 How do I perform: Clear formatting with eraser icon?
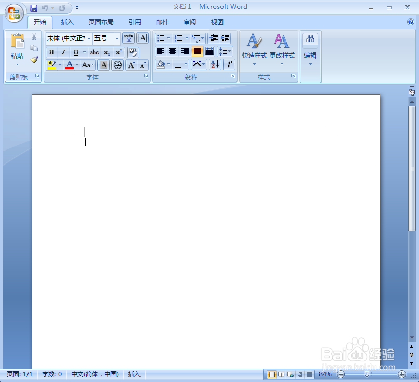coord(133,52)
